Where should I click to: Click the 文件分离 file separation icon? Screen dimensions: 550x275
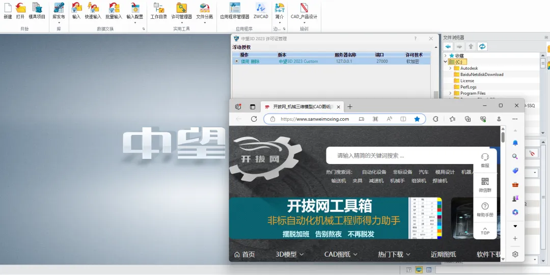[x=205, y=7]
